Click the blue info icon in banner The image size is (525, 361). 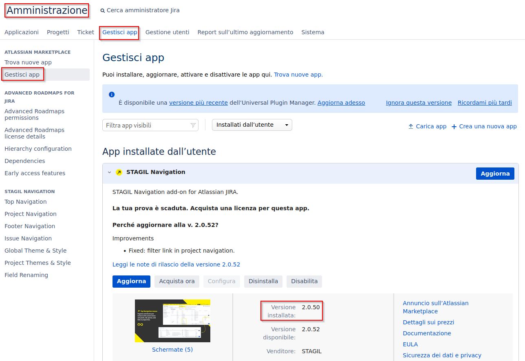pyautogui.click(x=112, y=95)
